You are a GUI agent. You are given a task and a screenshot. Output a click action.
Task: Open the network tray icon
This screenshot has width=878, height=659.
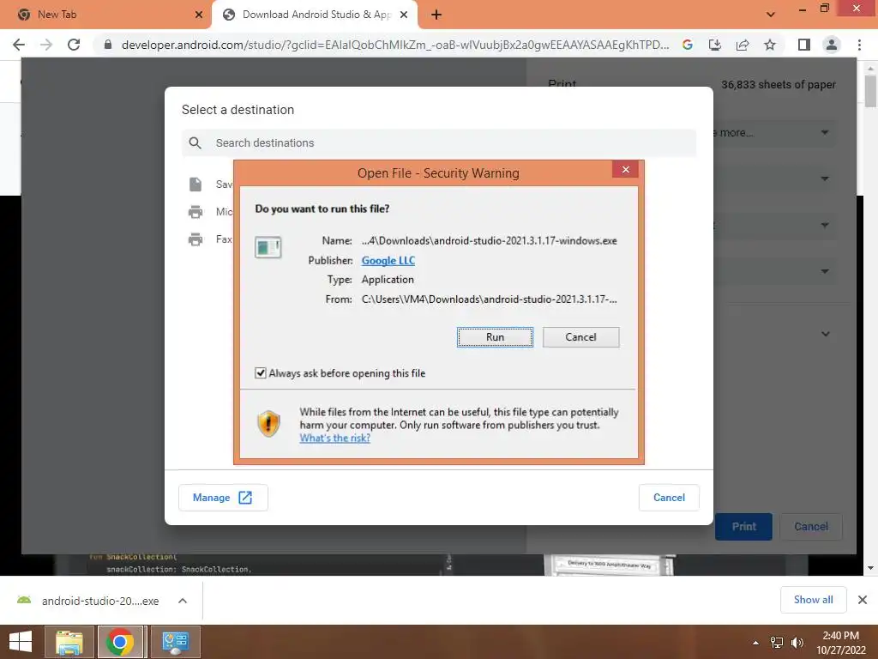pyautogui.click(x=777, y=643)
